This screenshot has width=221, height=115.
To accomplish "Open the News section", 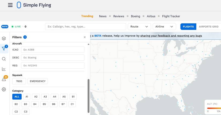I will coord(103,16).
